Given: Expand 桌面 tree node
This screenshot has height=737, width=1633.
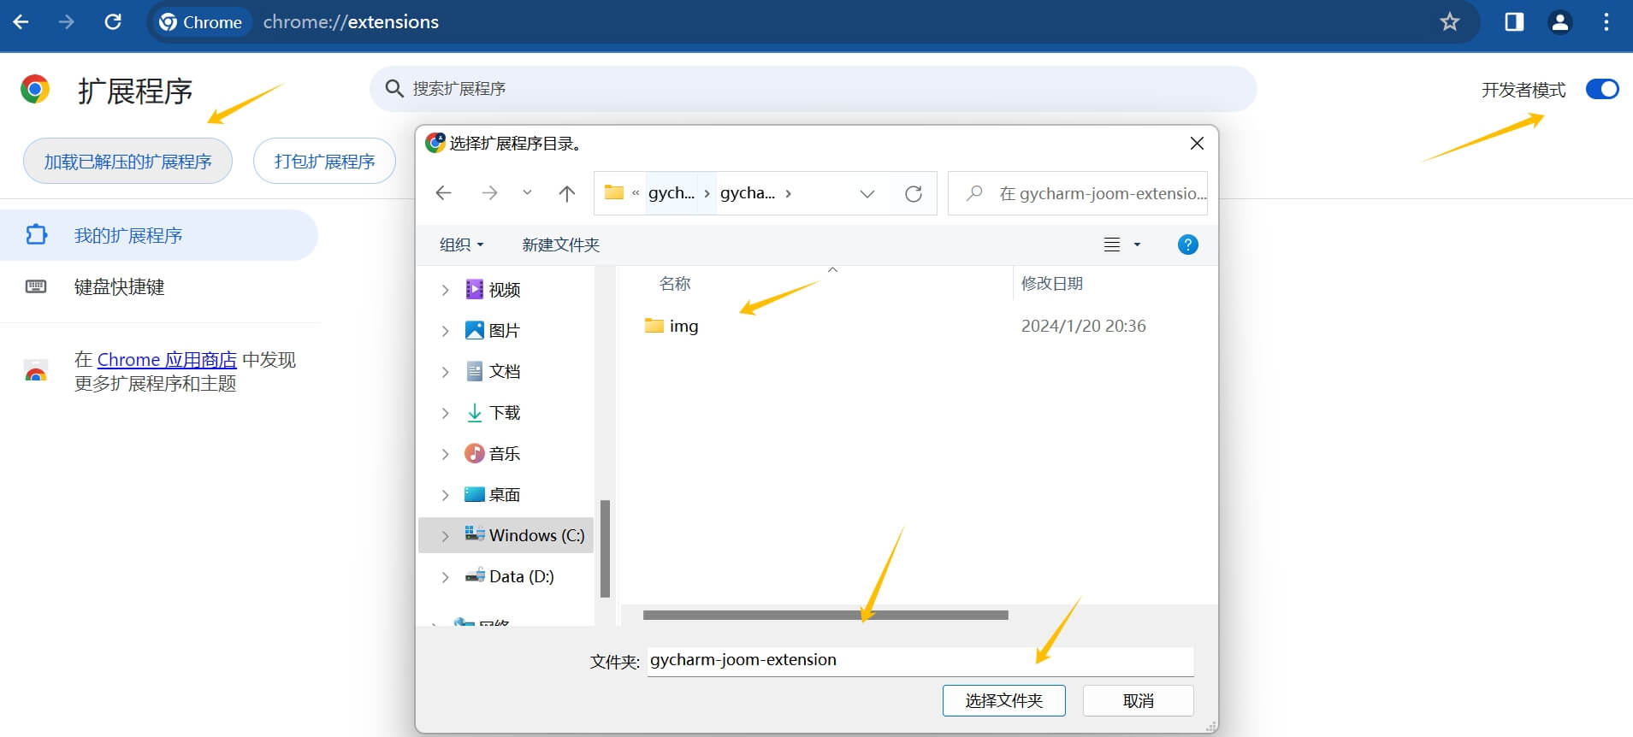Looking at the screenshot, I should 445,495.
